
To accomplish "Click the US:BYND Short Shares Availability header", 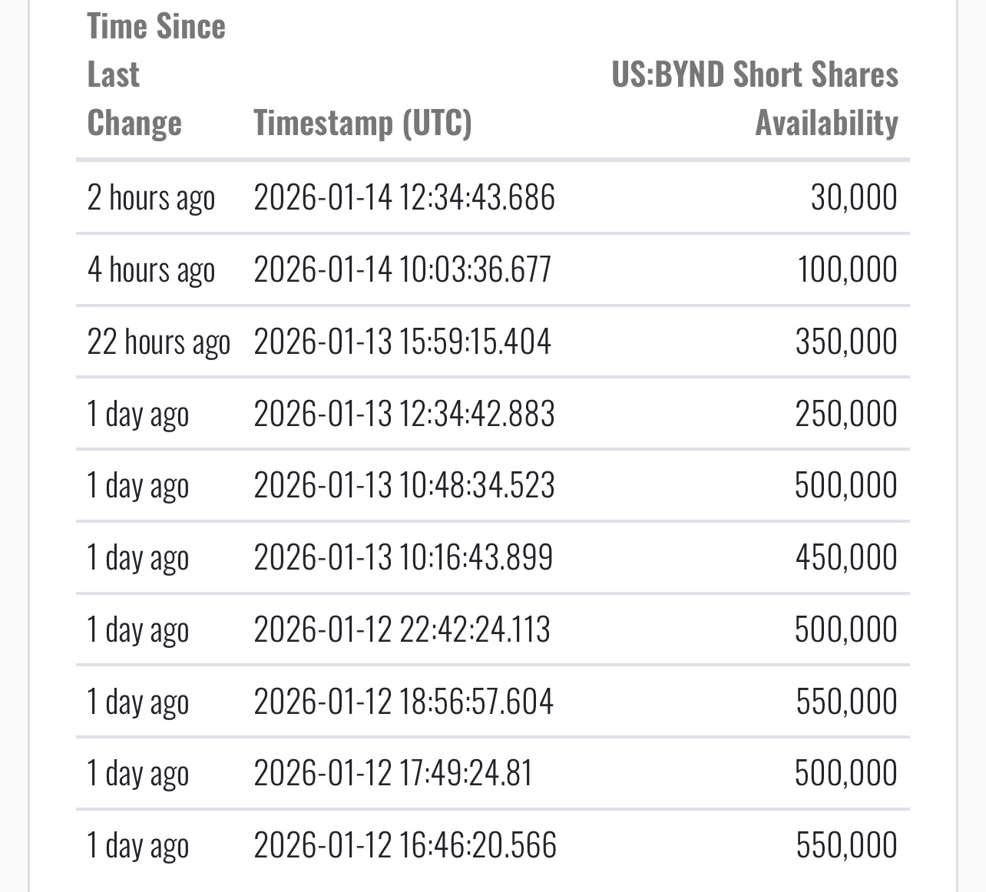I will pyautogui.click(x=754, y=98).
